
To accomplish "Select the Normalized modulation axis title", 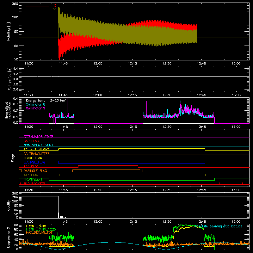I will click(8, 110).
